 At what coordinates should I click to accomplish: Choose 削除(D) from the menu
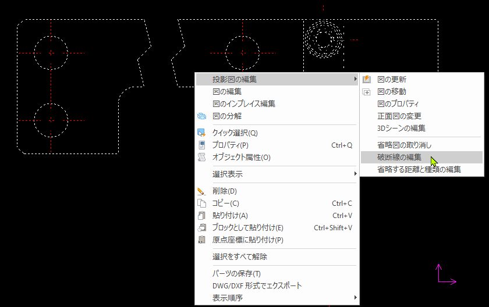[x=277, y=191]
